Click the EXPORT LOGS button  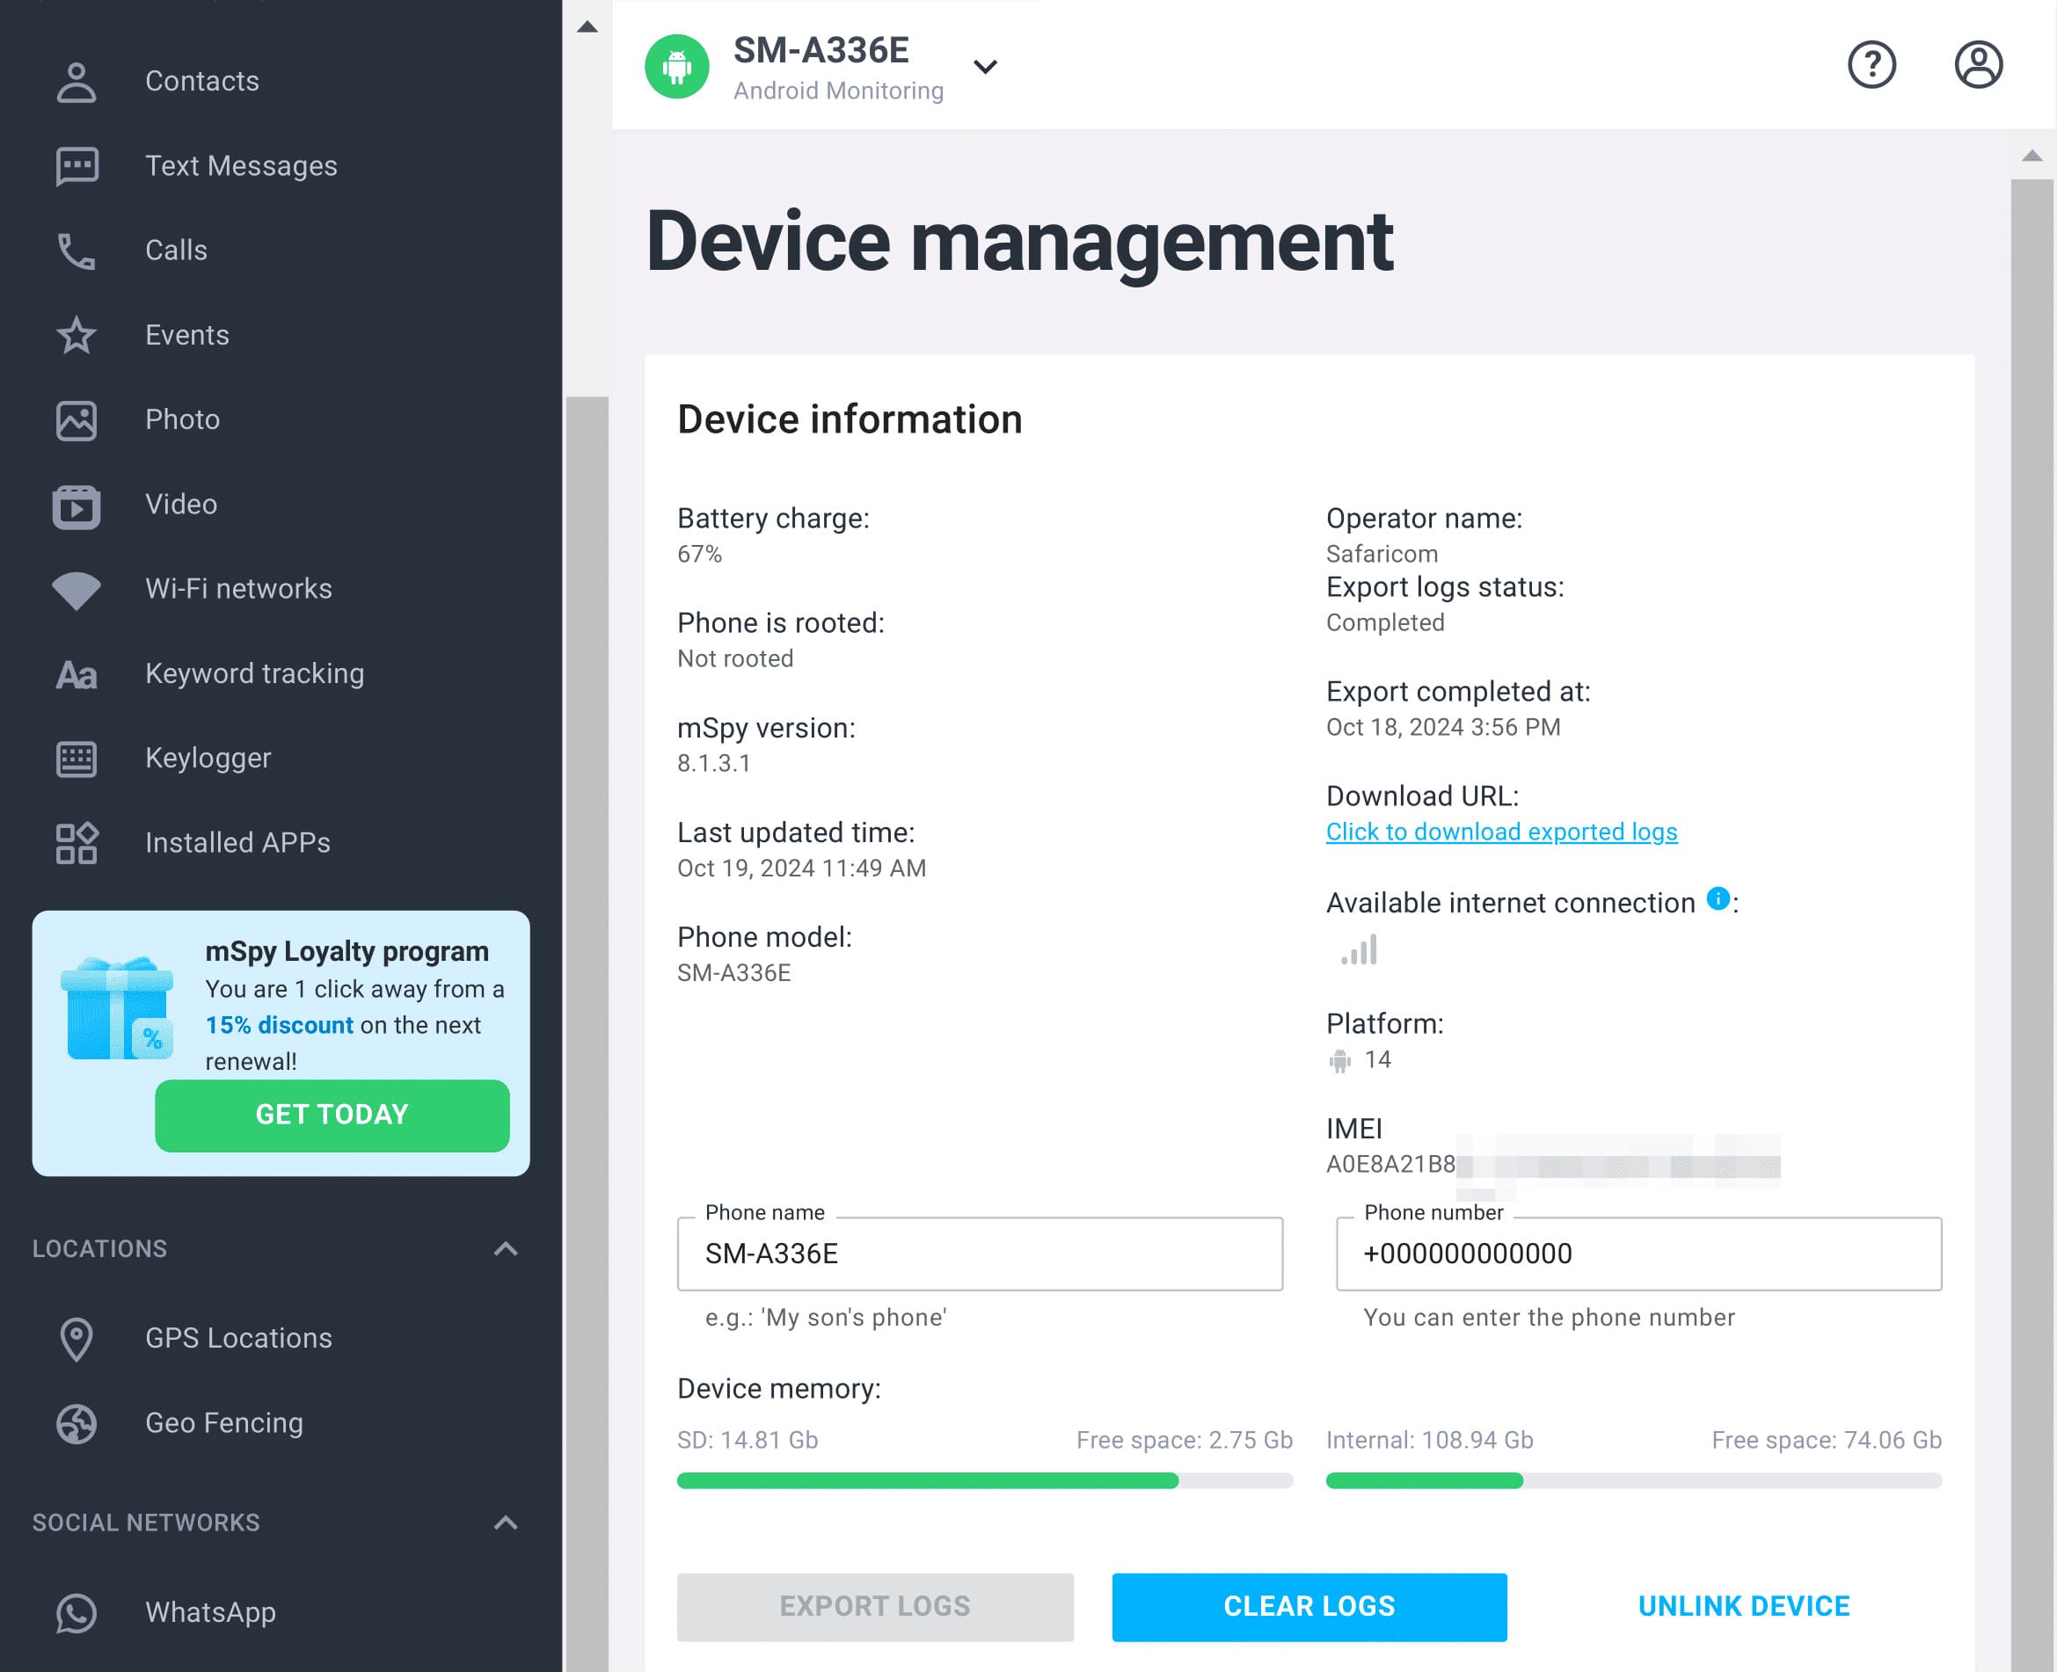pyautogui.click(x=875, y=1608)
